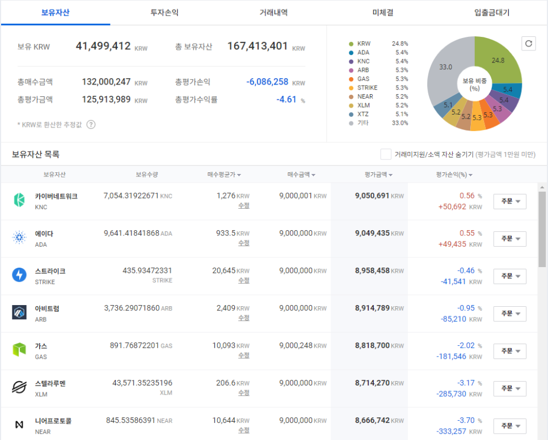Click the asset list scrollbar thumb
The width and height of the screenshot is (548, 440).
(x=542, y=229)
